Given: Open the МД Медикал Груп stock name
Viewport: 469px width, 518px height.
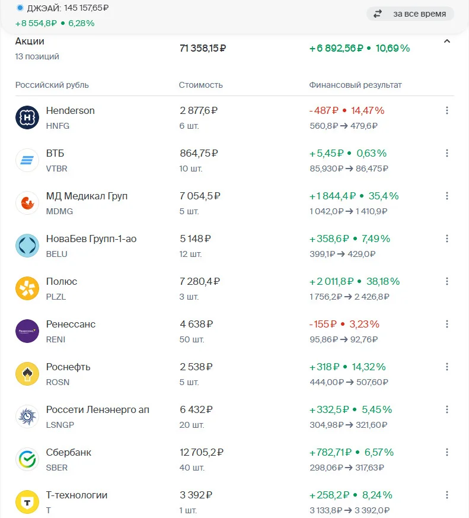Looking at the screenshot, I should 87,196.
